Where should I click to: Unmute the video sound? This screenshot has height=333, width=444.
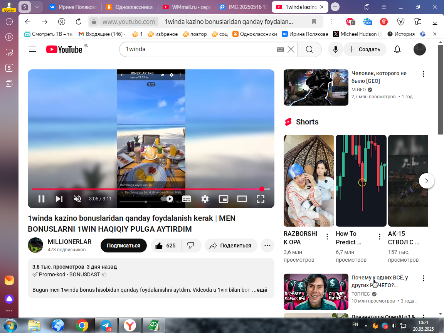[77, 199]
